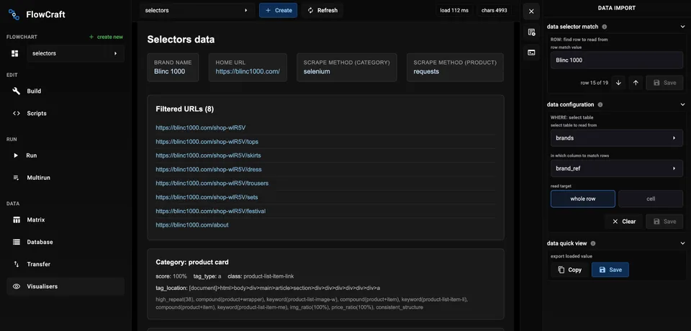Image resolution: width=691 pixels, height=331 pixels.
Task: Click the play icon next to Run
Action: tap(17, 155)
